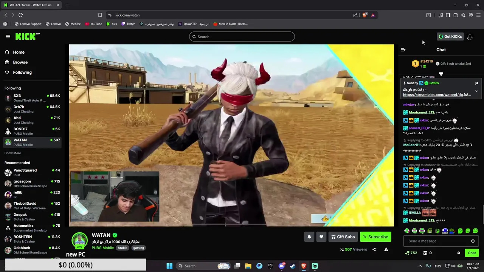This screenshot has height=272, width=484.
Task: Open Brave VPN shield icon
Action: pos(471,15)
